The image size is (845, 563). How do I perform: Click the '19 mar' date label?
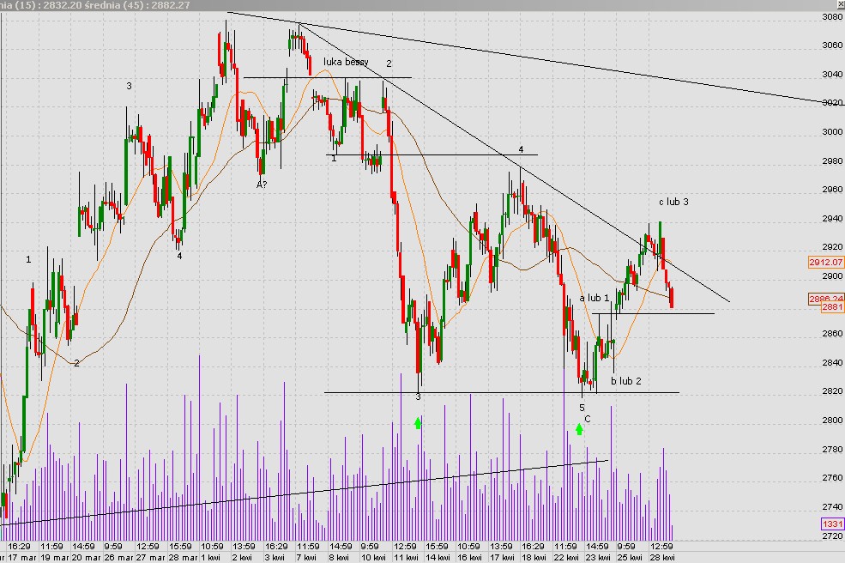[54, 558]
